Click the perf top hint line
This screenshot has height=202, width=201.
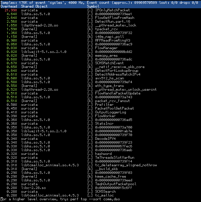pyautogui.click(x=60, y=199)
